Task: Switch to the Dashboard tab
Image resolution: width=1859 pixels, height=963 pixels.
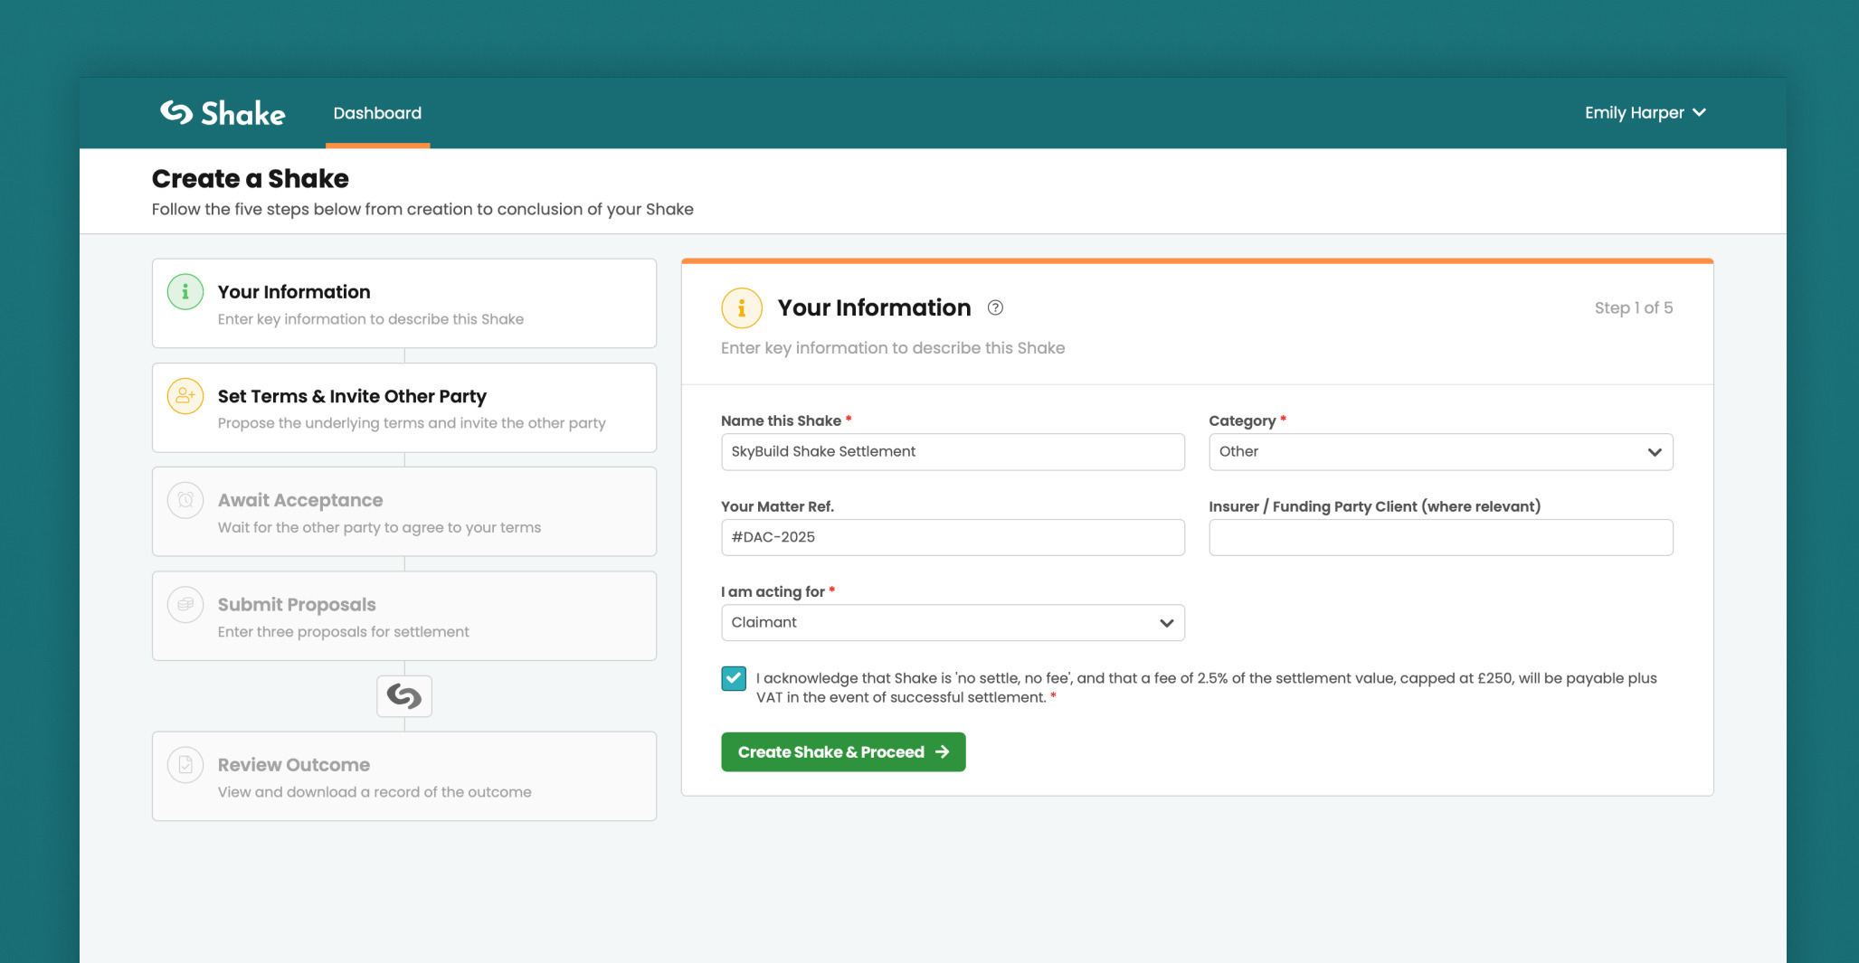Action: (x=377, y=112)
